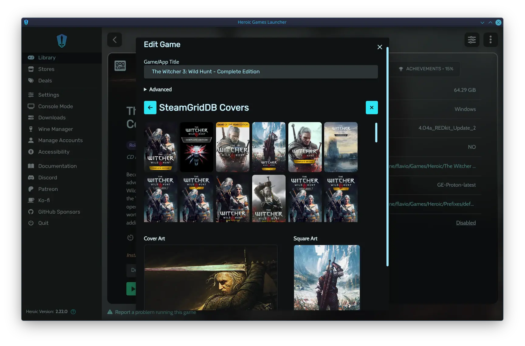
Task: Click the GE-Proton-latest value
Action: tap(456, 185)
